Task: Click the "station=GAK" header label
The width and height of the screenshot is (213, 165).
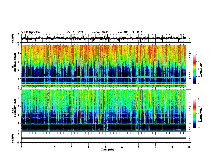Action: tap(100, 32)
